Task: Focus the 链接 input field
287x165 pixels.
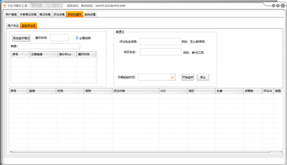Action: pos(49,46)
